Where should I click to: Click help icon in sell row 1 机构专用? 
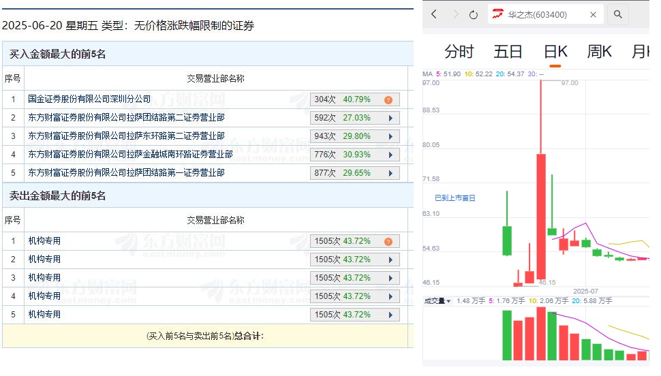[x=388, y=242]
